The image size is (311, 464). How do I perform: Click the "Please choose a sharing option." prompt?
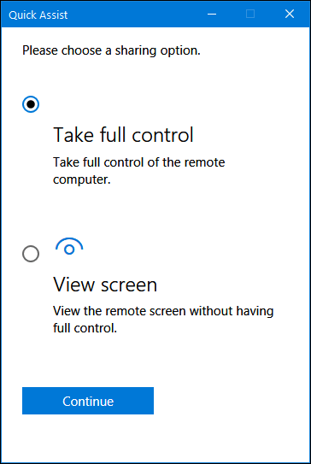pyautogui.click(x=111, y=50)
